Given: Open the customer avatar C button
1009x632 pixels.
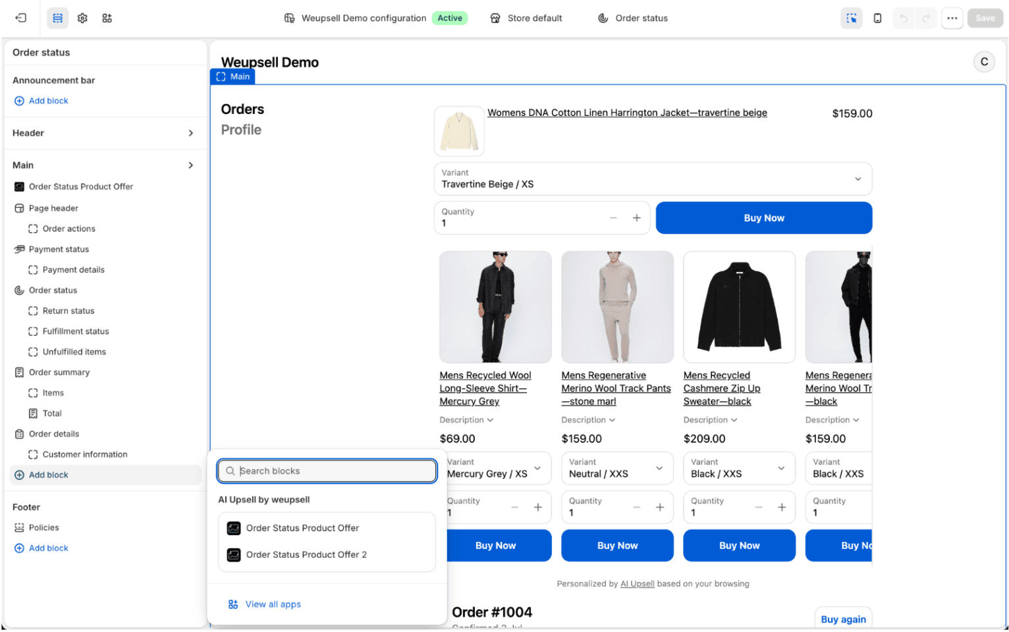Looking at the screenshot, I should point(984,62).
